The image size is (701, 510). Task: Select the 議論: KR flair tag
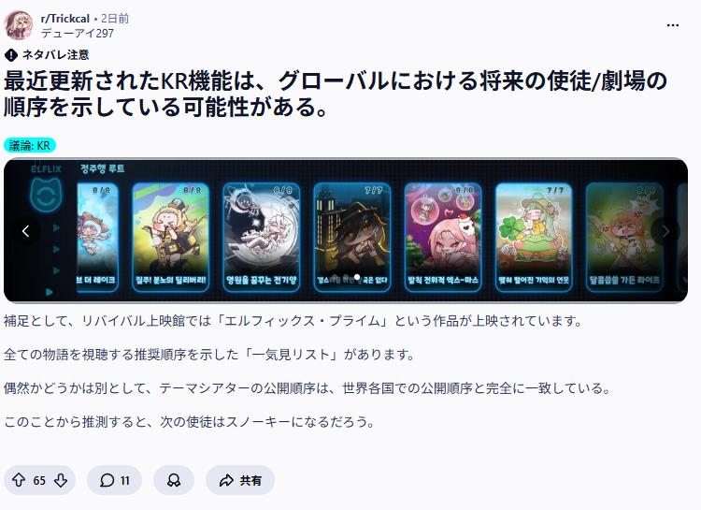click(30, 145)
